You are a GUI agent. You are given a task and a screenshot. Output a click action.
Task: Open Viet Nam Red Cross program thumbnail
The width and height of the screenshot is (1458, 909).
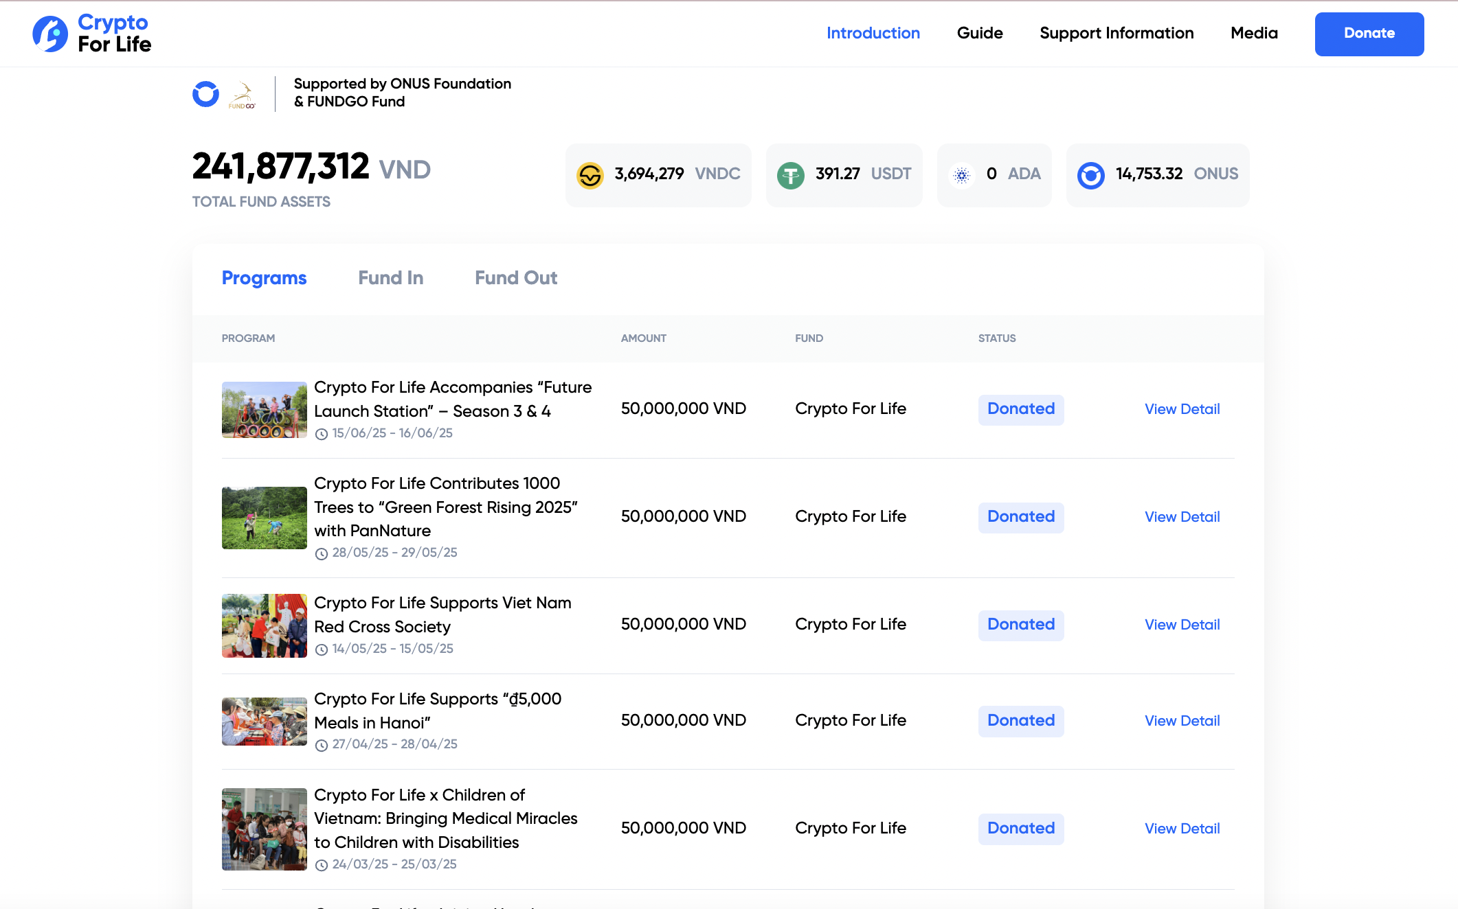pyautogui.click(x=264, y=625)
